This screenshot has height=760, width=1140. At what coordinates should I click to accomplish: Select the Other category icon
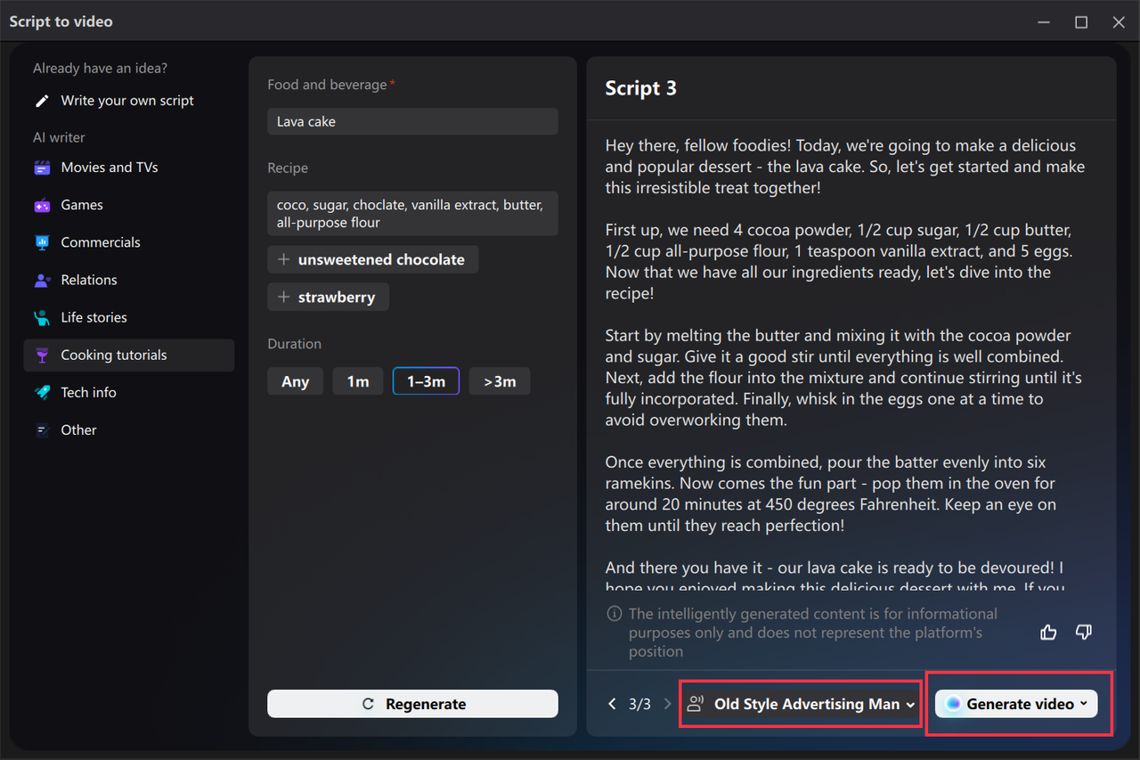point(41,429)
